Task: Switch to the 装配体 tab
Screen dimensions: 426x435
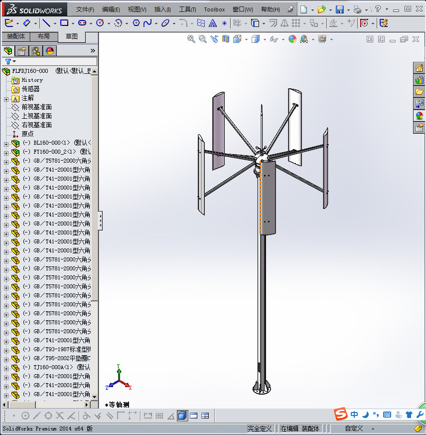Action: pos(16,36)
